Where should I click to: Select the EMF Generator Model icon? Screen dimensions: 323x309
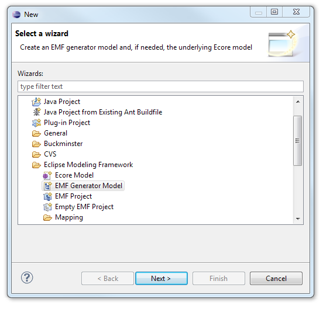point(48,186)
